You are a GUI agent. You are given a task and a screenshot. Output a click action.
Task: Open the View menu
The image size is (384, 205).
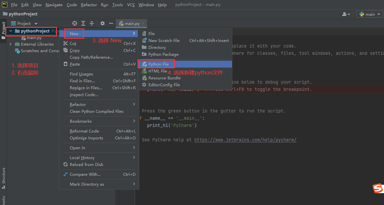coord(37,5)
